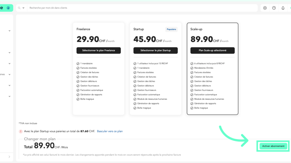Click "Factures stockées" text in Scale-up card
Image resolution: width=291 pixels, height=163 pixels.
pos(202,72)
